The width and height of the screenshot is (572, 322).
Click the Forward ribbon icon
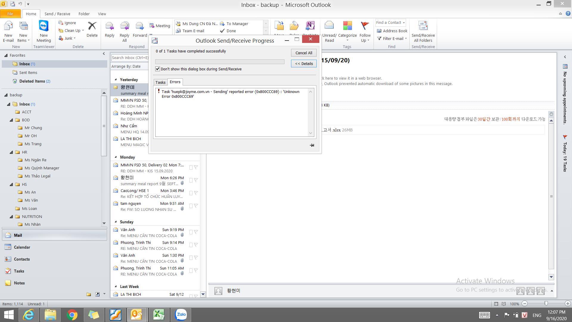pos(140,29)
